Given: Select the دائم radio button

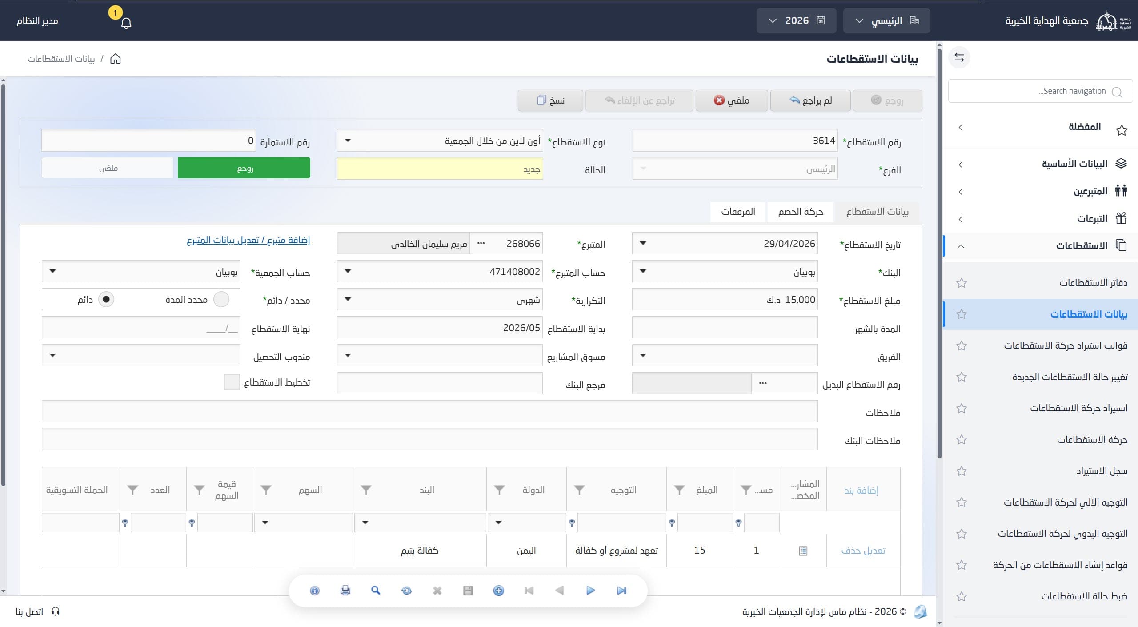Looking at the screenshot, I should (x=106, y=300).
